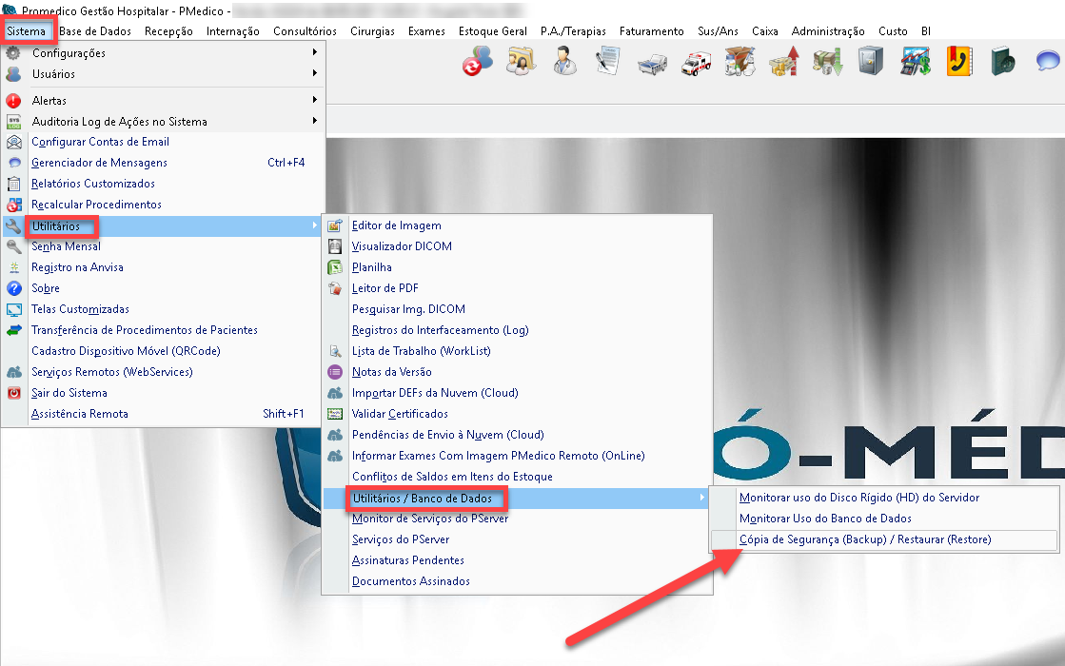Open the phone book toolbar icon
This screenshot has height=666, width=1065.
(958, 63)
